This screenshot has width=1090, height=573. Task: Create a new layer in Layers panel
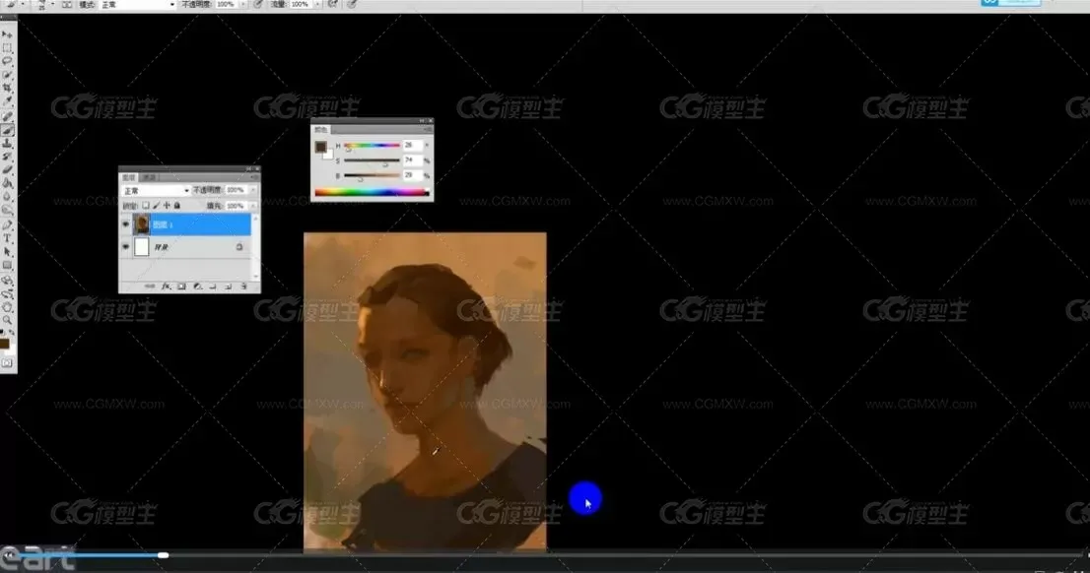coord(228,286)
